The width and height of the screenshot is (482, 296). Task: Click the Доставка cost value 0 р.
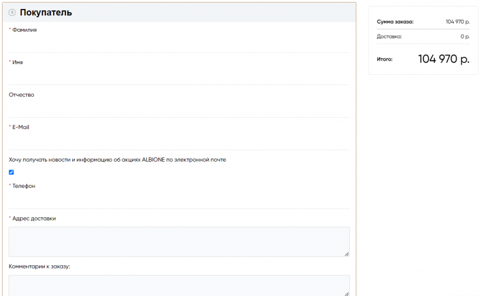tap(465, 36)
